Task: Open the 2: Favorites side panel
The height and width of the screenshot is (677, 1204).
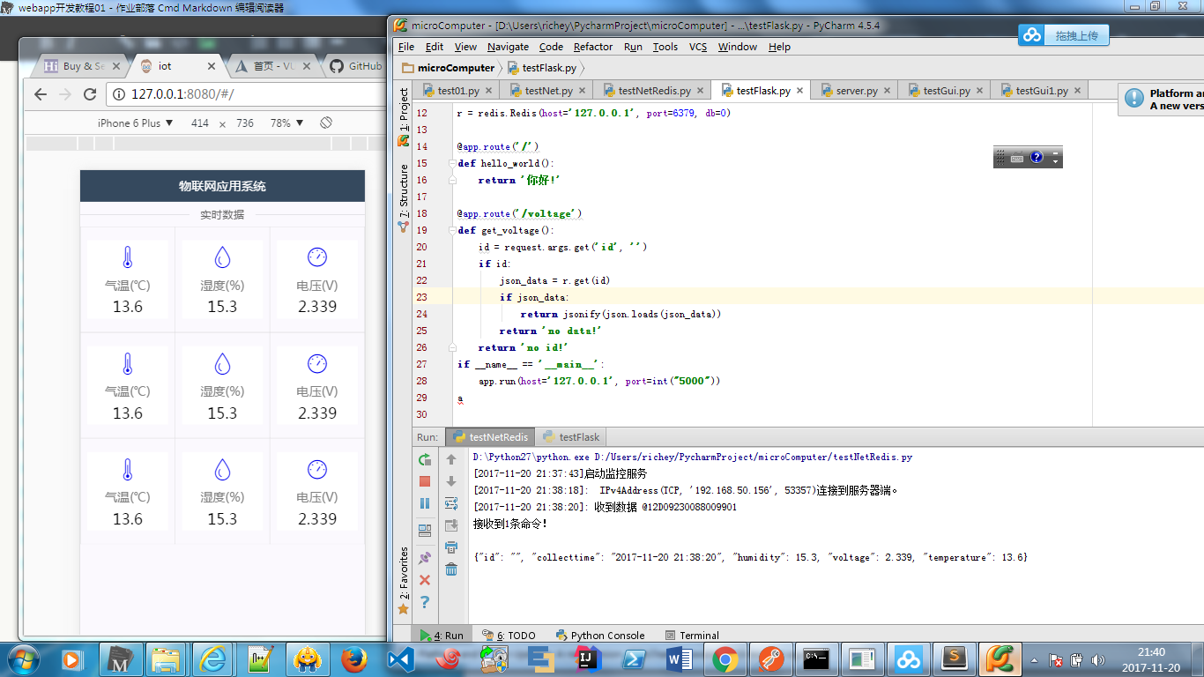Action: pyautogui.click(x=404, y=579)
